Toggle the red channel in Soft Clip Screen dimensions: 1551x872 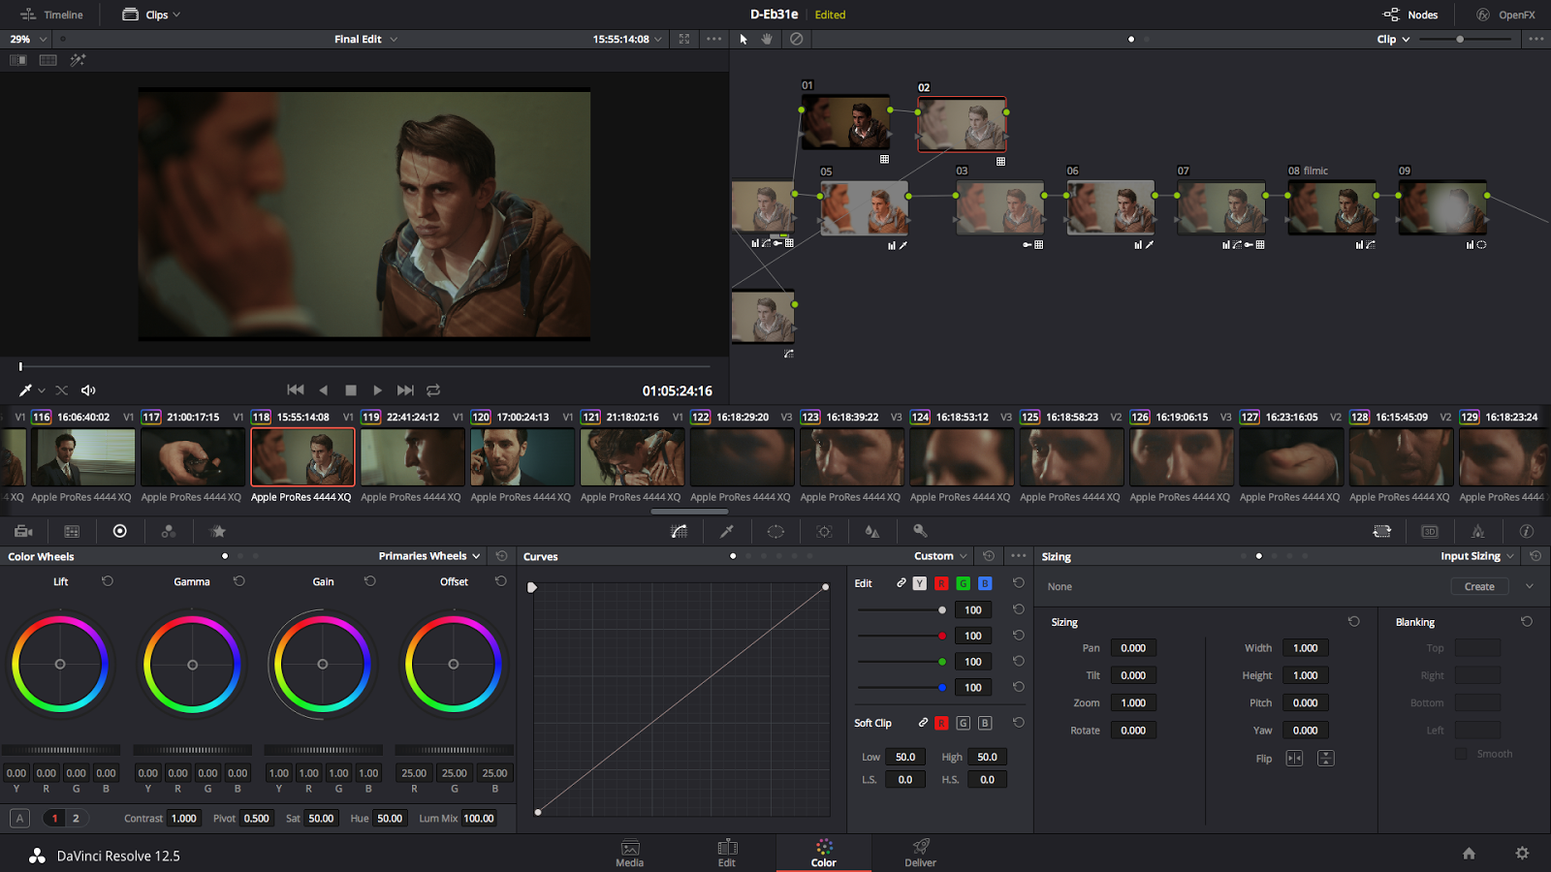pyautogui.click(x=941, y=722)
